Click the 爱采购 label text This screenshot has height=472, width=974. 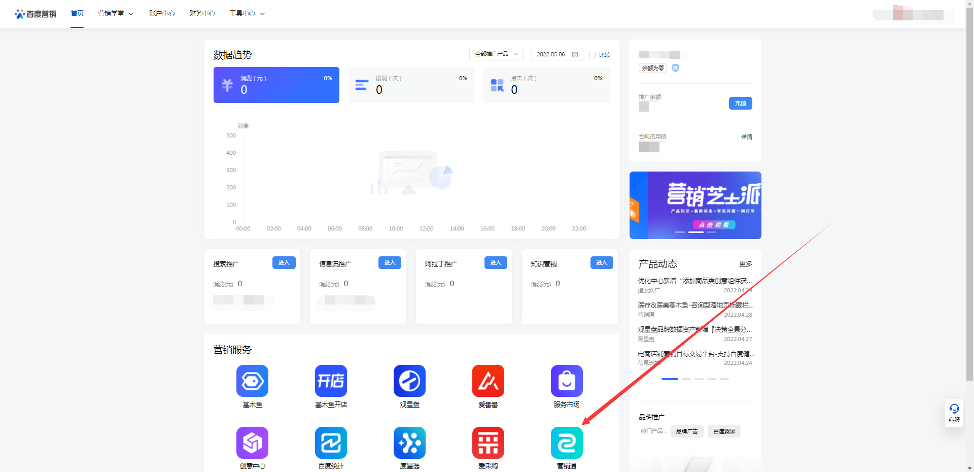point(488,466)
